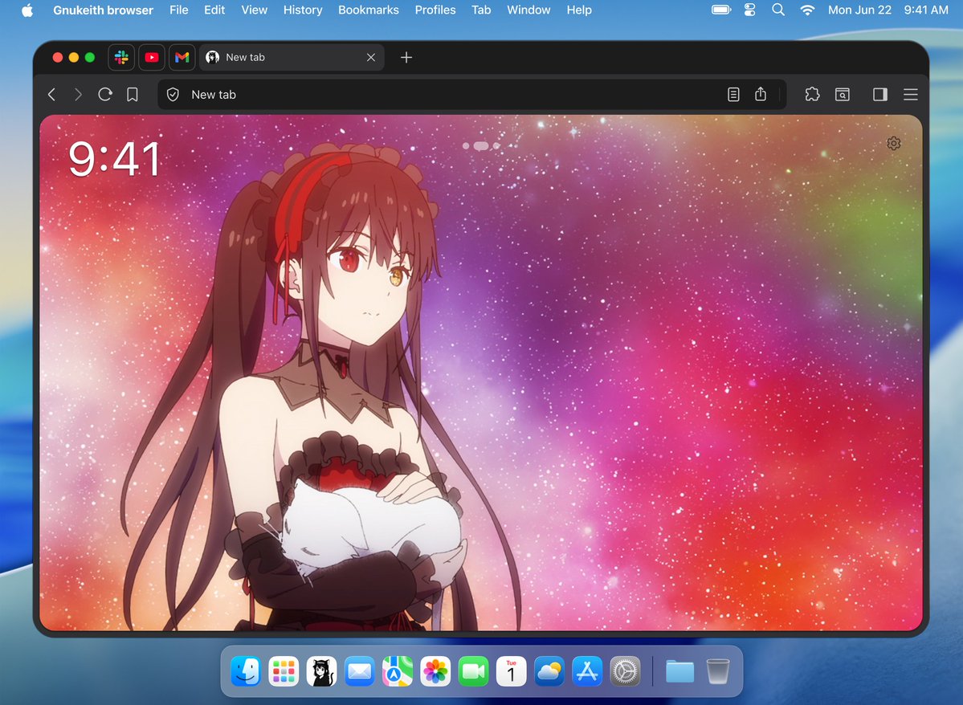
Task: Open the Gnukeith browser app menu
Action: coord(103,10)
